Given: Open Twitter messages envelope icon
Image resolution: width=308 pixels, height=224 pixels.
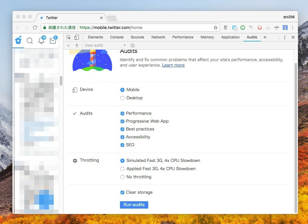Looking at the screenshot, I should pyautogui.click(x=53, y=41).
